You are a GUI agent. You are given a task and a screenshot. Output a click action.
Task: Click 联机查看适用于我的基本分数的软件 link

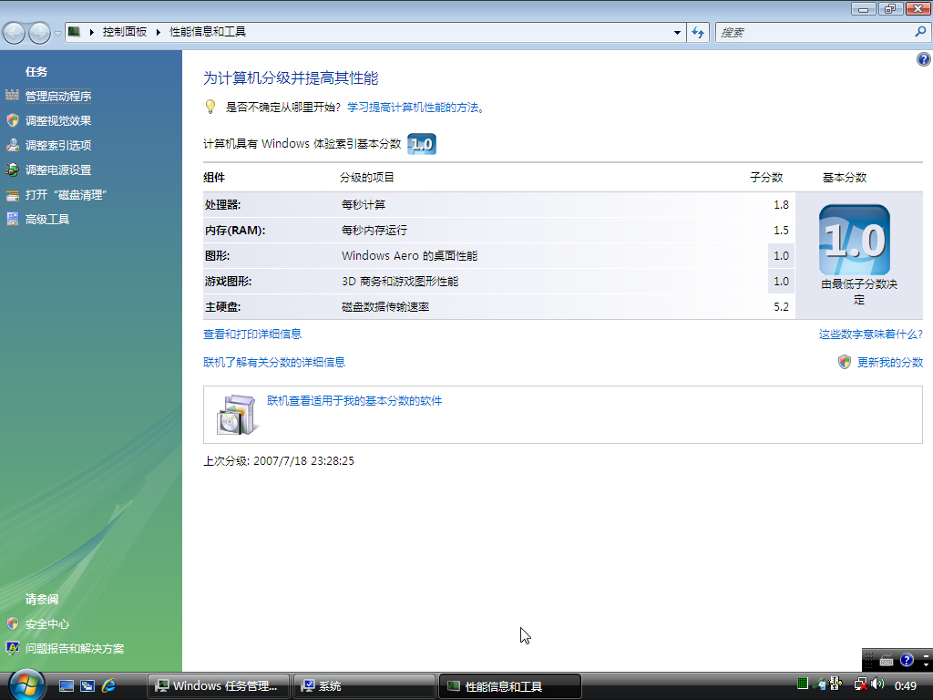tap(354, 401)
